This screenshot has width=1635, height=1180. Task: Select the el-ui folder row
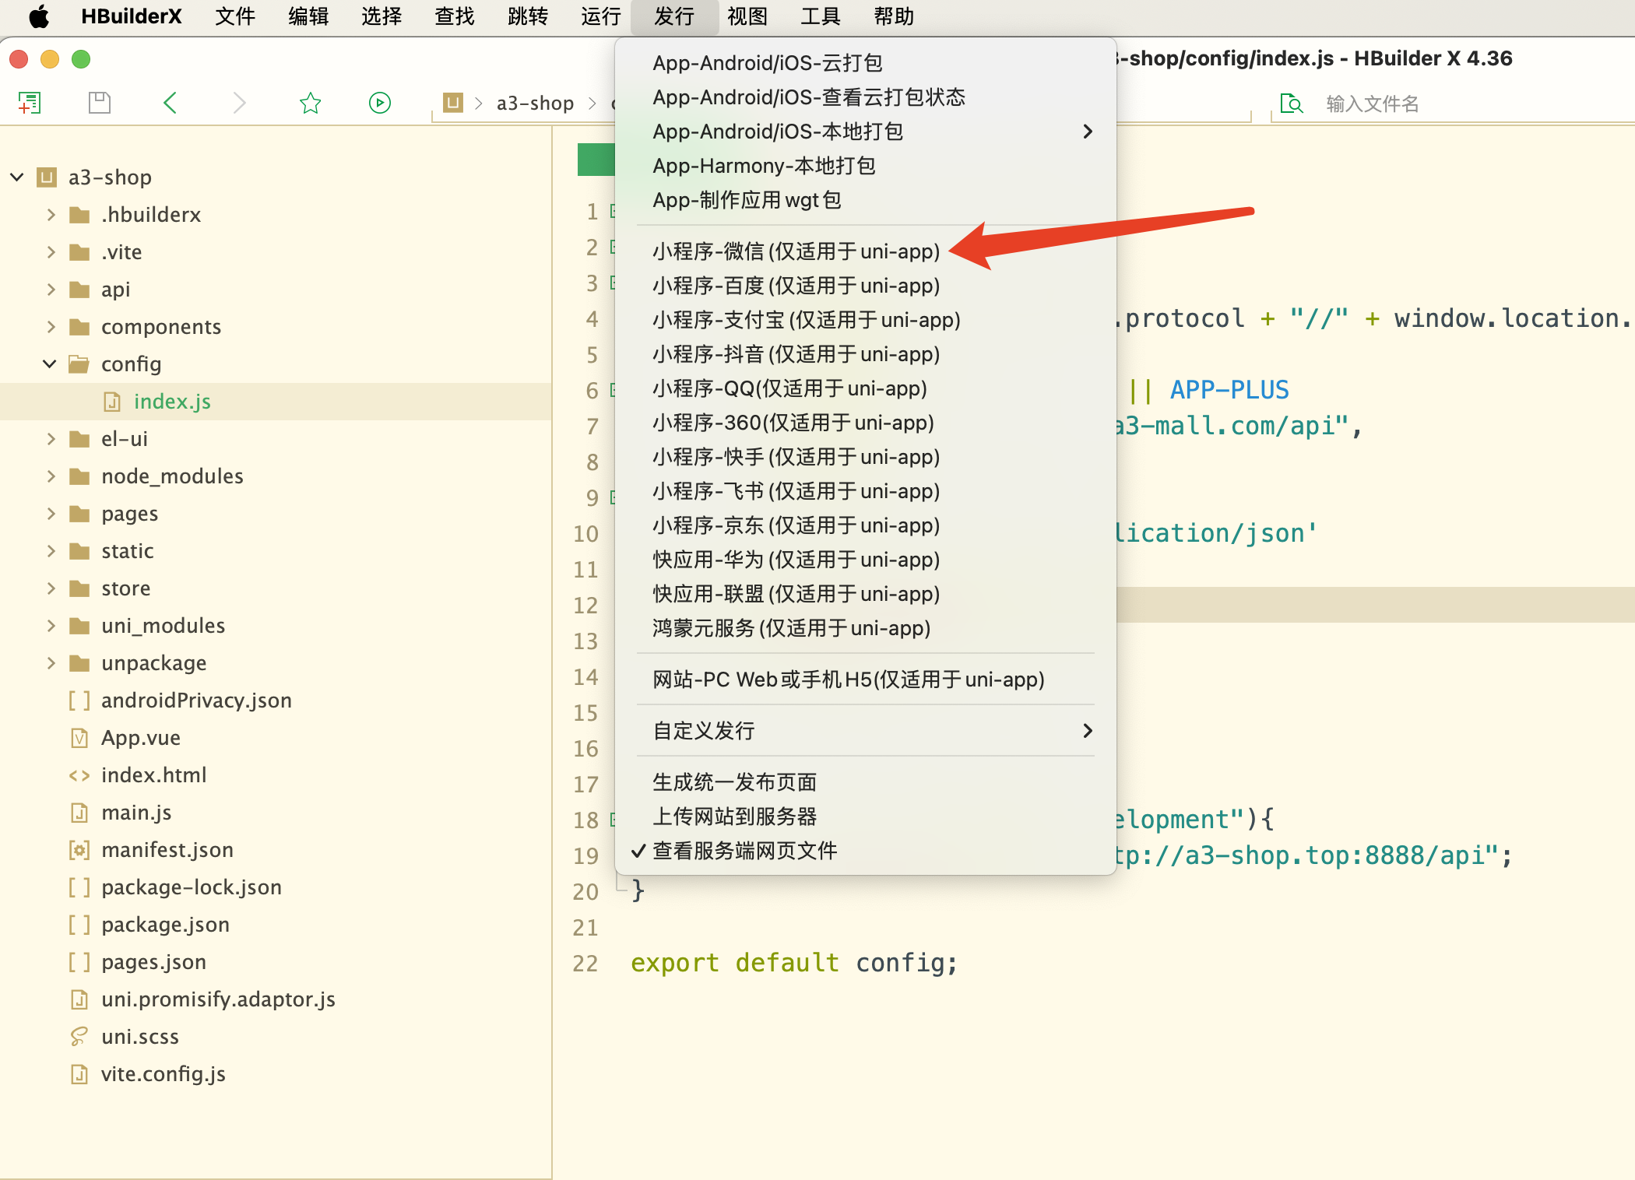point(276,439)
